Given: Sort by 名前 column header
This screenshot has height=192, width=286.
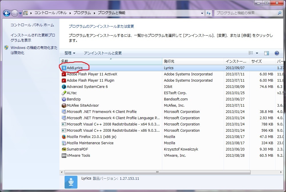Looking at the screenshot, I should (x=111, y=61).
